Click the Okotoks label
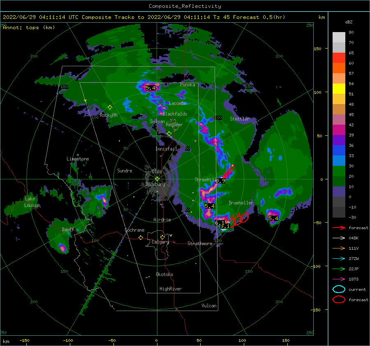Image resolution: width=370 pixels, height=346 pixels. coord(164,274)
